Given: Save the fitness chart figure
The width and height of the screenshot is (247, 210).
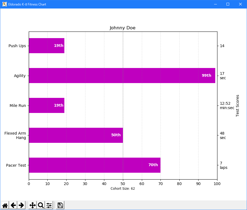Looking at the screenshot, I should click(60, 205).
